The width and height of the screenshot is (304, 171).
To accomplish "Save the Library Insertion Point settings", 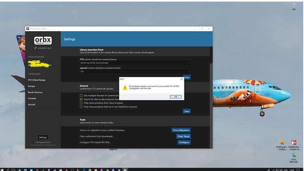I will [187, 77].
